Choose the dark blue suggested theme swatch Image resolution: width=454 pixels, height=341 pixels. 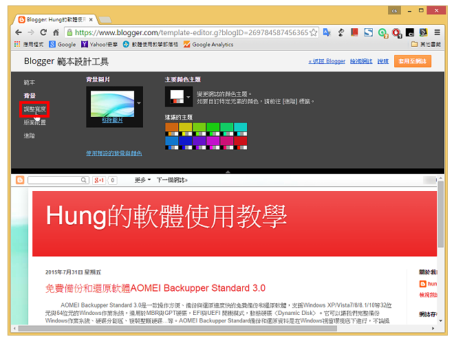185,143
